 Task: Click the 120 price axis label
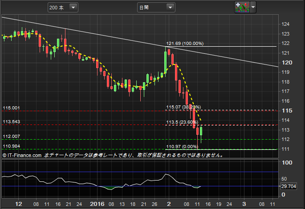[x=287, y=63]
